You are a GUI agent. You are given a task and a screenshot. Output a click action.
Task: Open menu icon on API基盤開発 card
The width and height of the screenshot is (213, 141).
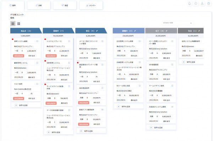point(172,64)
